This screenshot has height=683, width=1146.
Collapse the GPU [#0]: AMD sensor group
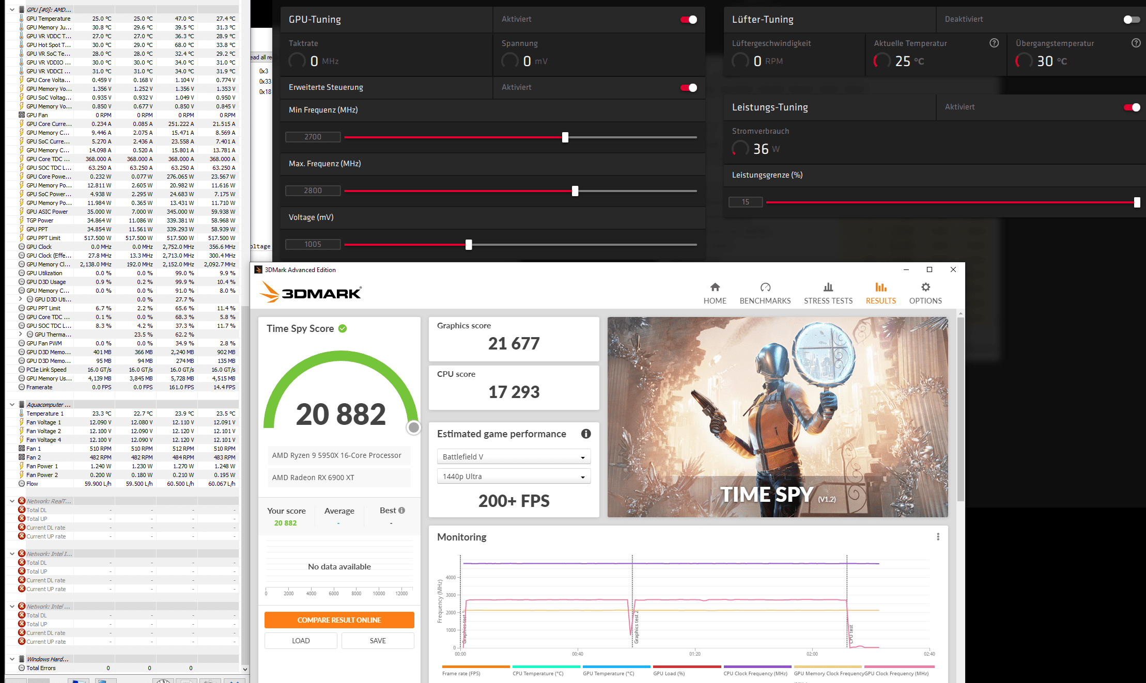(12, 10)
